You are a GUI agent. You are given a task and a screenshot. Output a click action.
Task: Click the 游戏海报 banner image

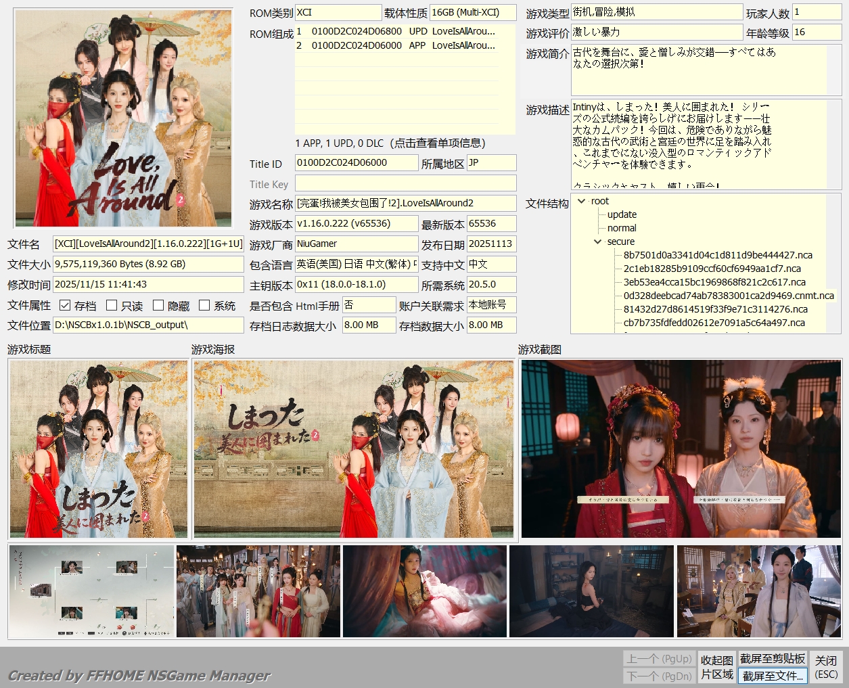click(354, 449)
